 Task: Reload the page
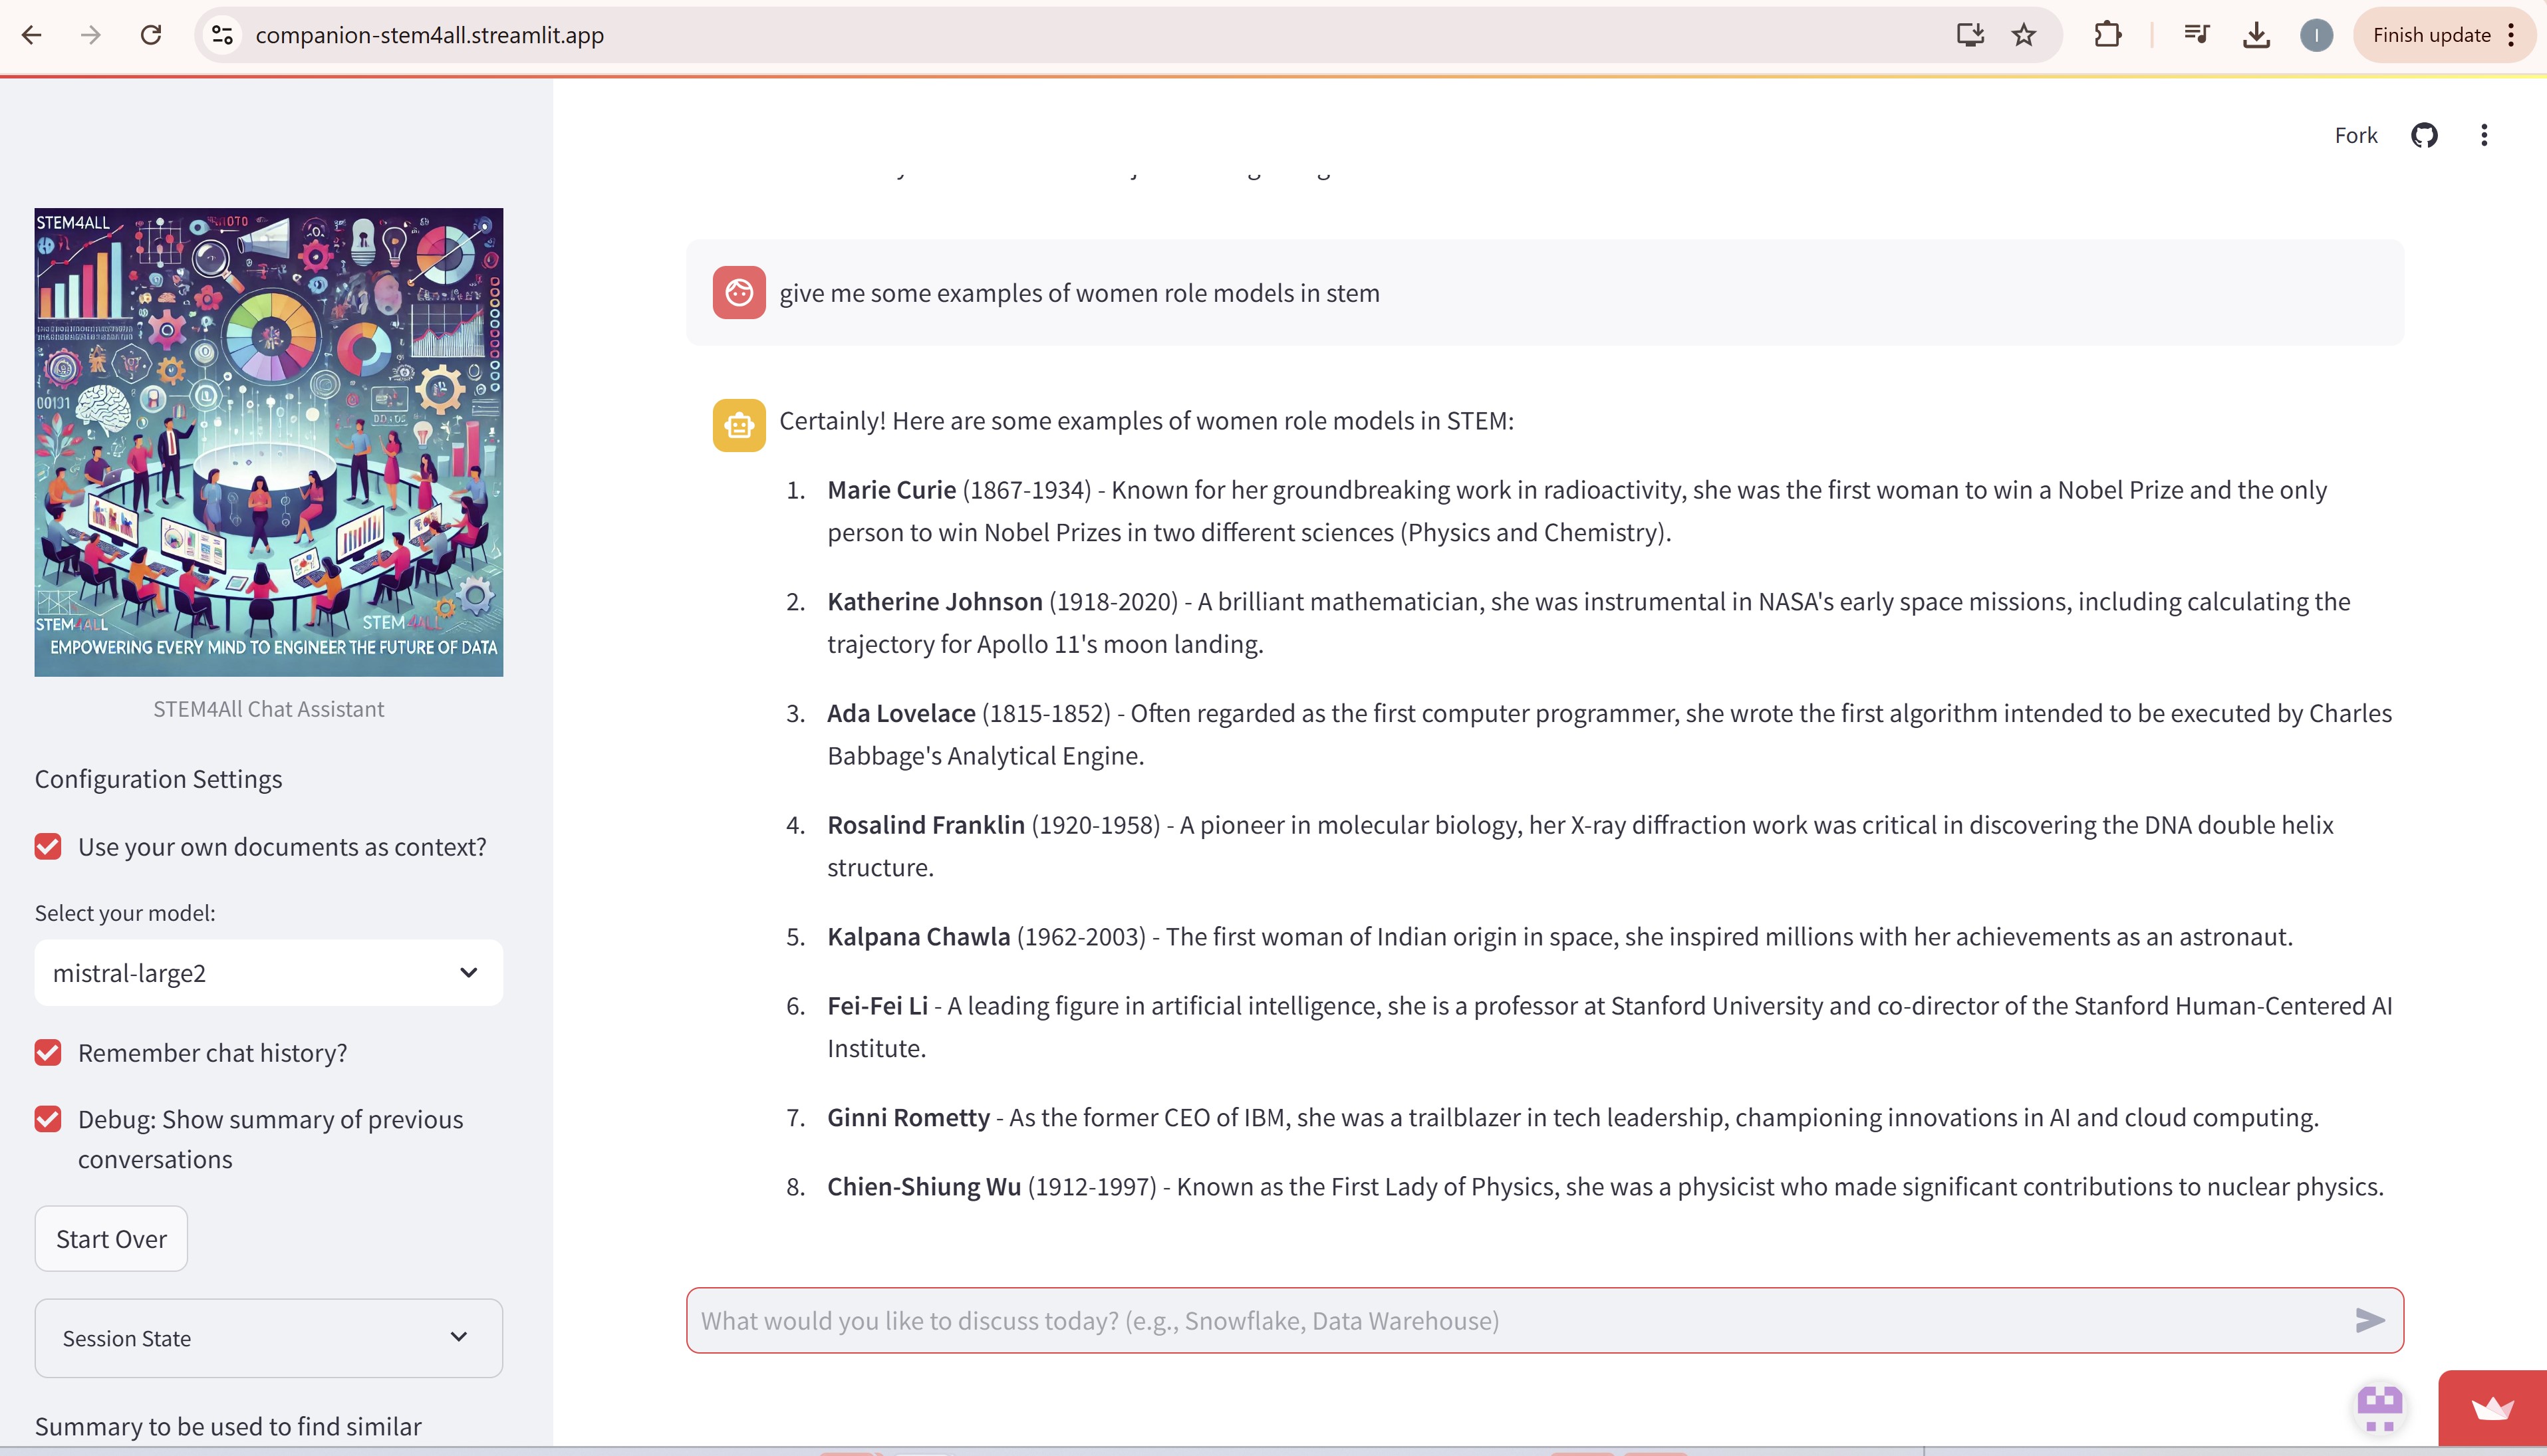tap(151, 35)
